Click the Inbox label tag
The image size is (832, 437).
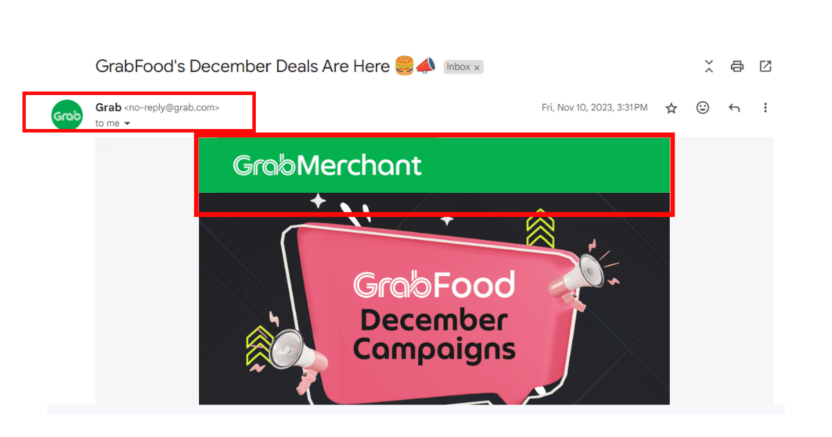[458, 67]
